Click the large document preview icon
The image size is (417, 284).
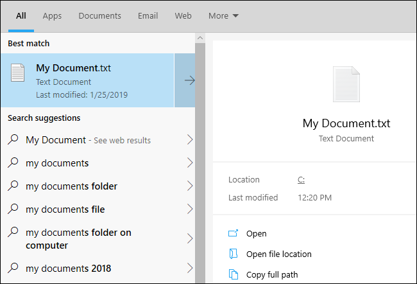point(346,84)
